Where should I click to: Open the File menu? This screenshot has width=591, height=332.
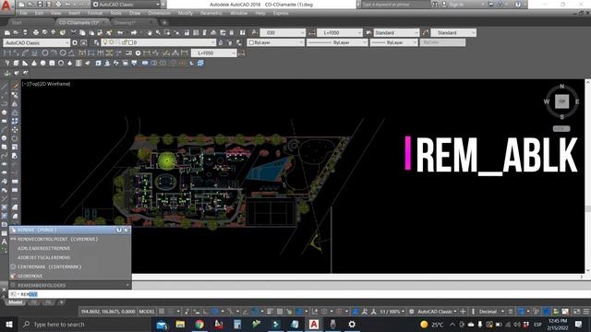[x=23, y=13]
